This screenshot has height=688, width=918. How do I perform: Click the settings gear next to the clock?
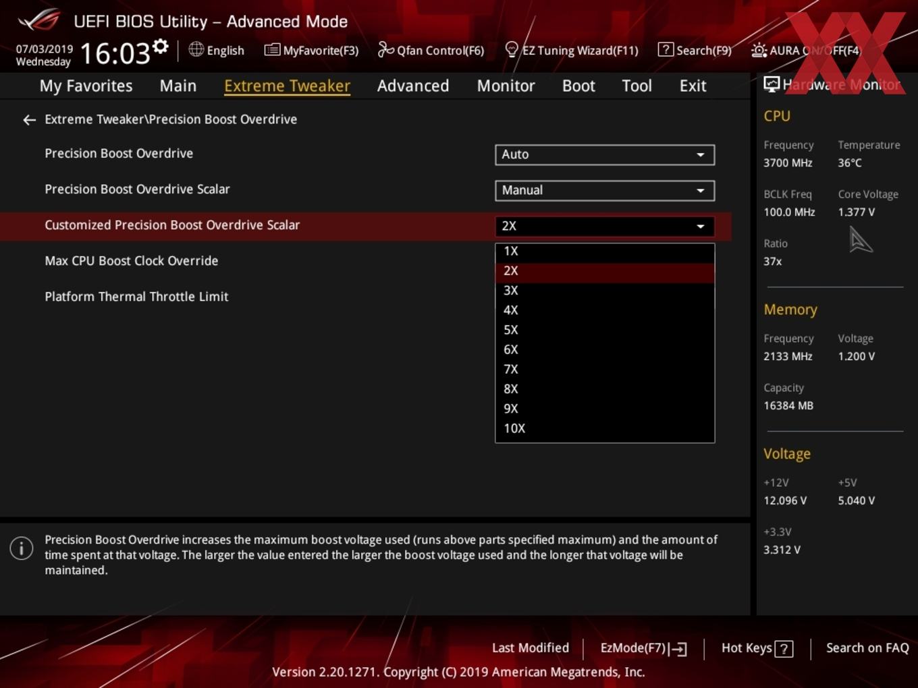[x=160, y=47]
